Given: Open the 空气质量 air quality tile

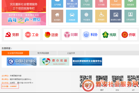Looking at the screenshot, I should (x=57, y=4).
